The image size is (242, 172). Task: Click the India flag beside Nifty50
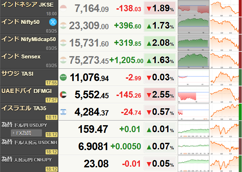[63, 26]
